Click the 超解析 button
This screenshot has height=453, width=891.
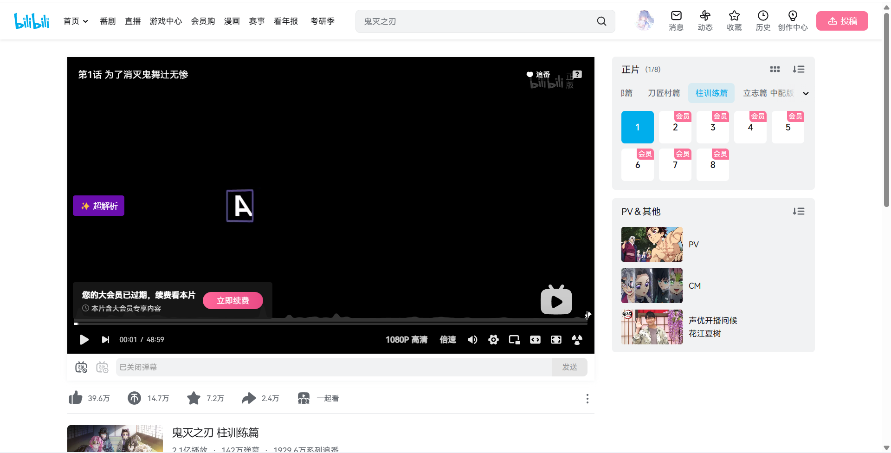click(x=98, y=206)
